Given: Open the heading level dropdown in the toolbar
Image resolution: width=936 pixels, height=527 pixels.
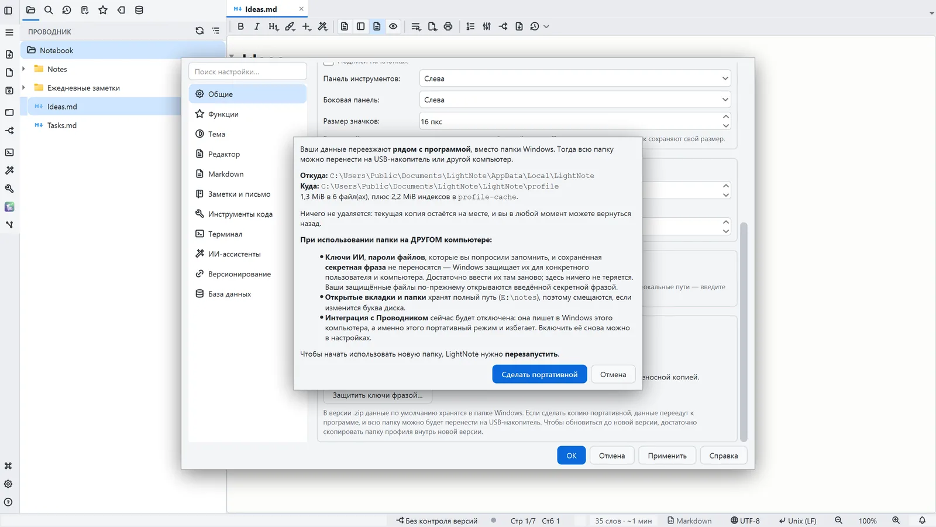Looking at the screenshot, I should (273, 26).
